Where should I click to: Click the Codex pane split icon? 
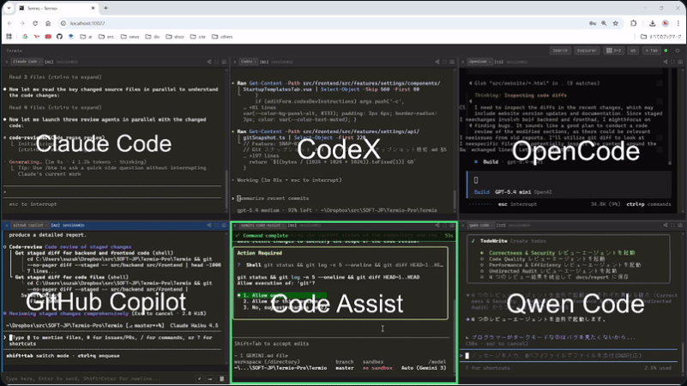pyautogui.click(x=452, y=62)
